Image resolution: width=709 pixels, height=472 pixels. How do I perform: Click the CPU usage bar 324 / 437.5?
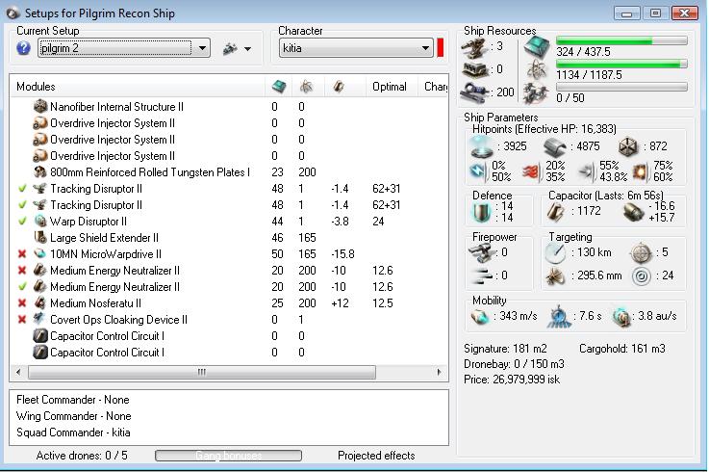(x=621, y=40)
